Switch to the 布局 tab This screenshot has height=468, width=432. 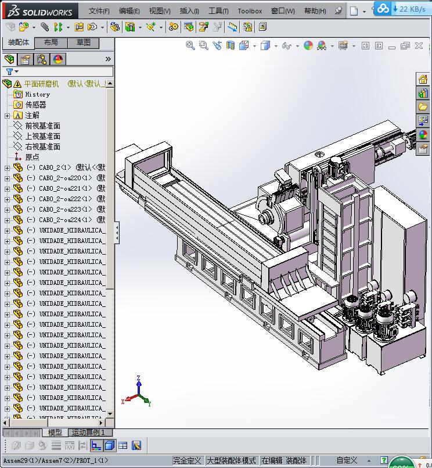point(51,42)
